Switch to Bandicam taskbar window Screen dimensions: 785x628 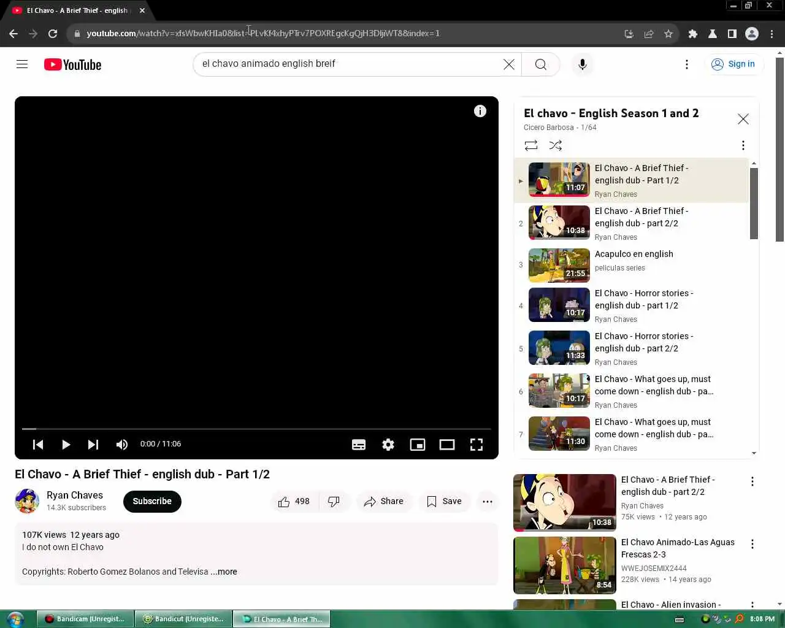coord(85,619)
